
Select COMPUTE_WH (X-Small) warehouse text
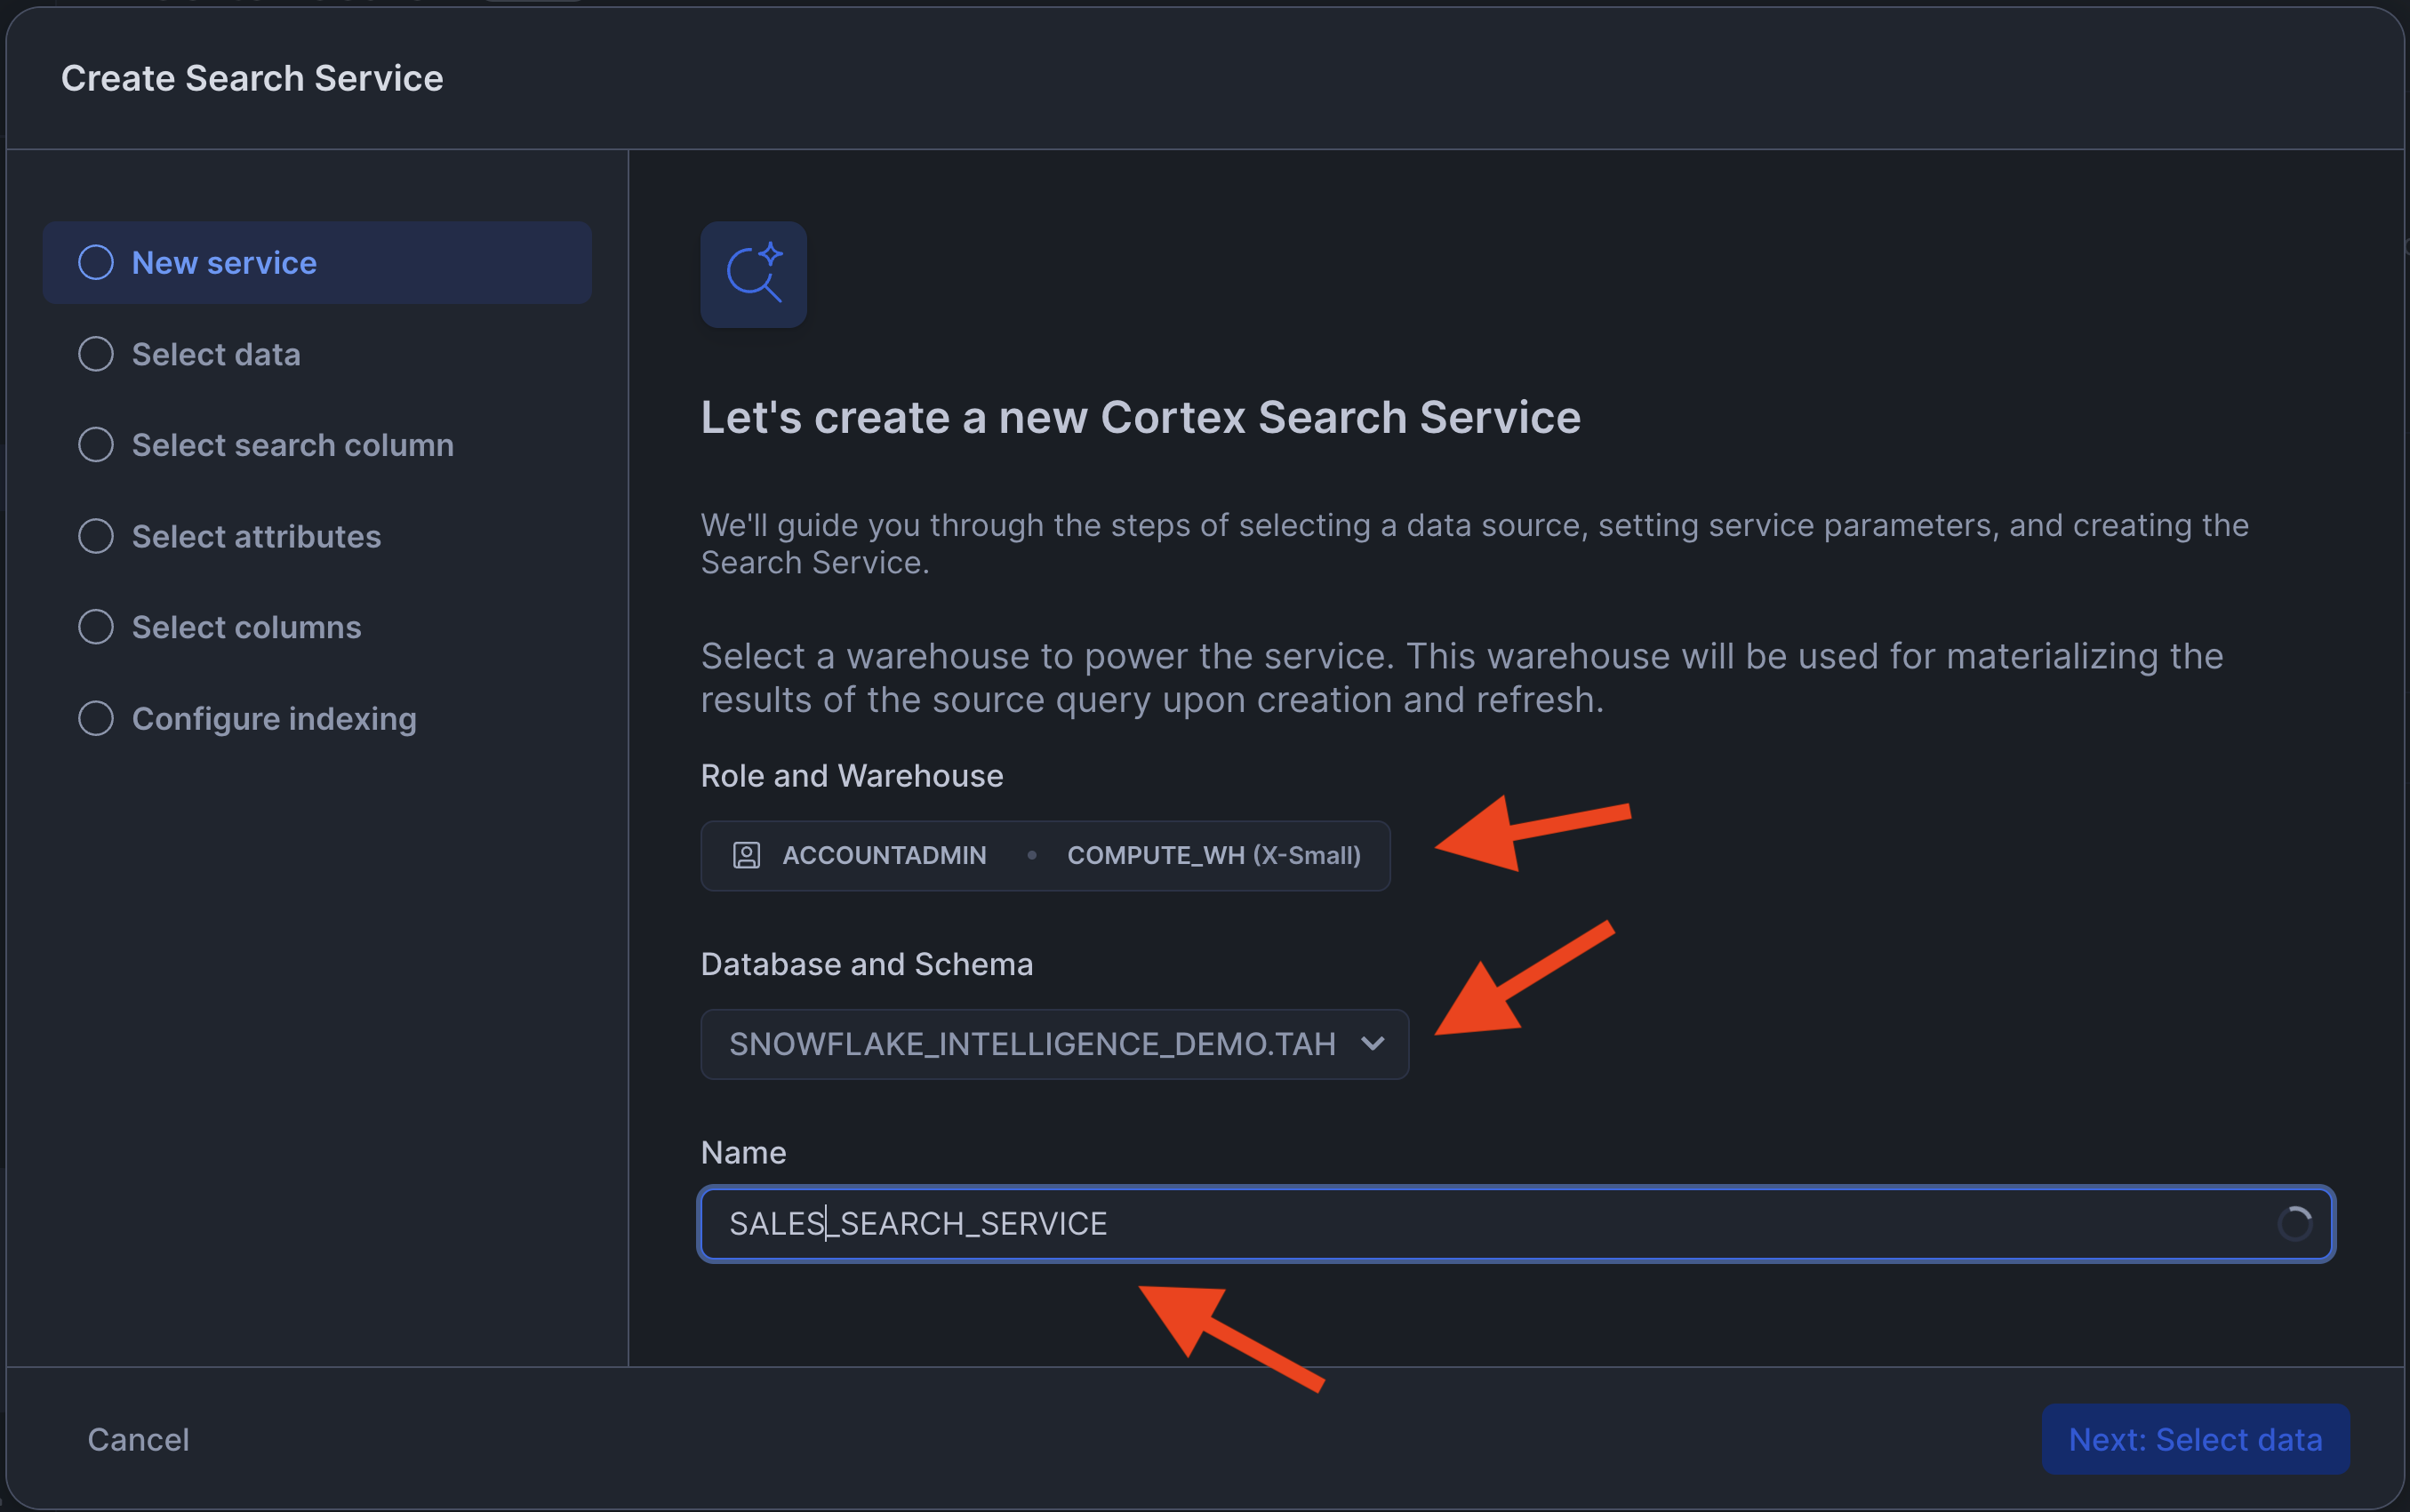pyautogui.click(x=1213, y=856)
